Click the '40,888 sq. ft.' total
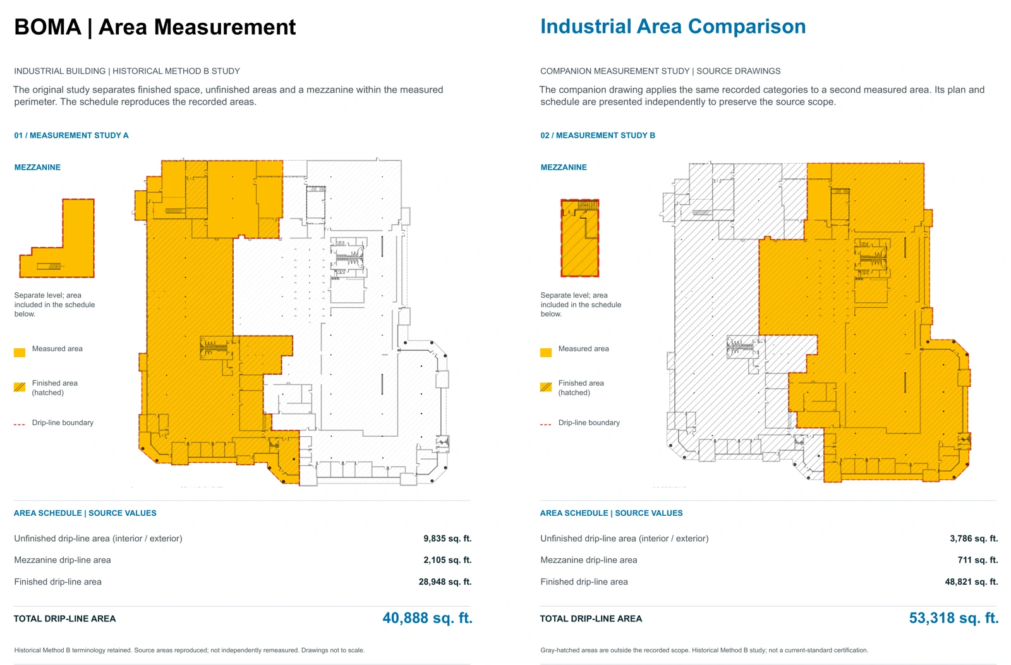This screenshot has height=665, width=1011. point(427,618)
